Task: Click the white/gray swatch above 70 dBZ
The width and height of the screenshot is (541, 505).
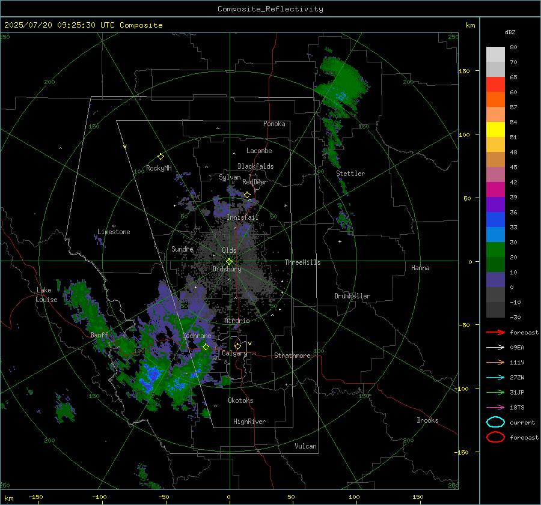Action: pos(495,55)
